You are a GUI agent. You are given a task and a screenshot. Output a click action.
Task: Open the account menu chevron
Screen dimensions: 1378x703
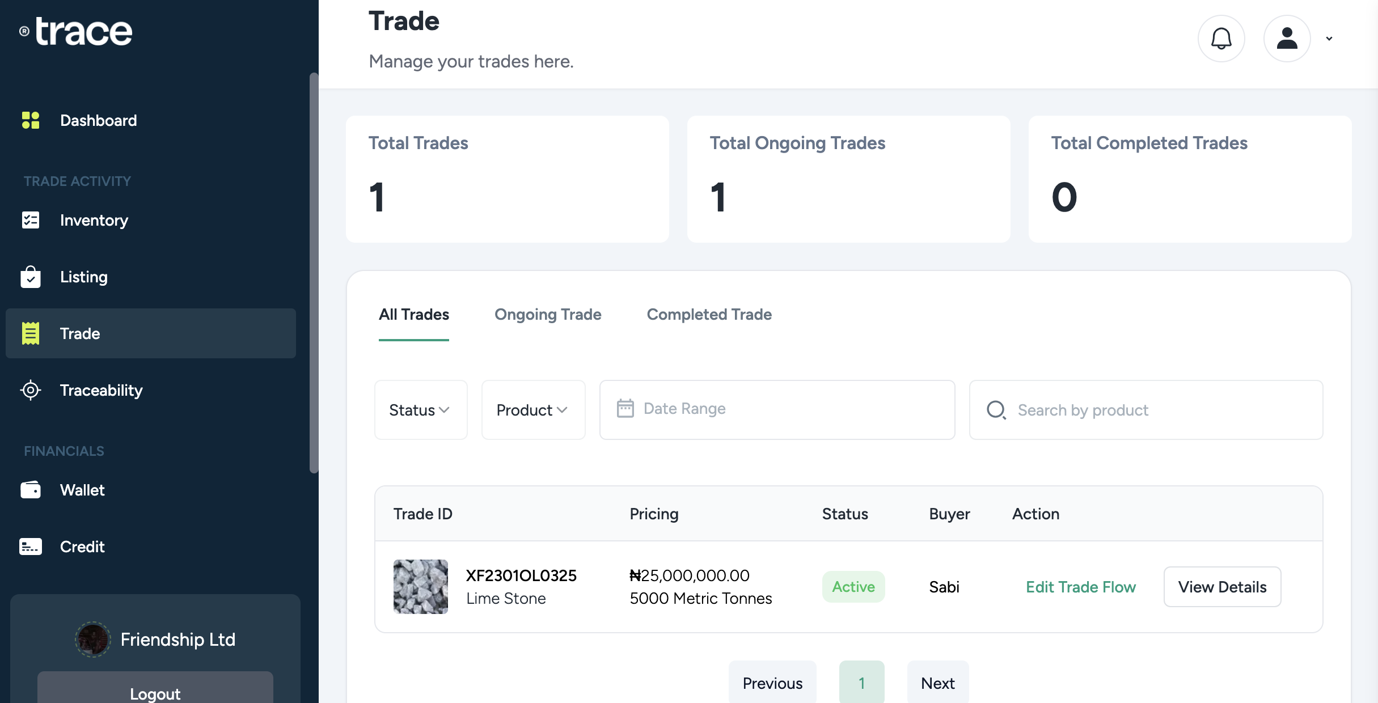pyautogui.click(x=1329, y=39)
